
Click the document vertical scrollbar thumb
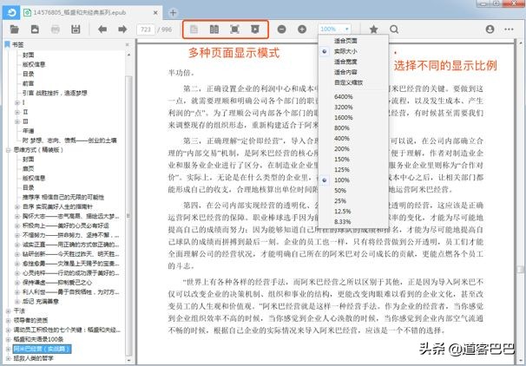coord(520,270)
